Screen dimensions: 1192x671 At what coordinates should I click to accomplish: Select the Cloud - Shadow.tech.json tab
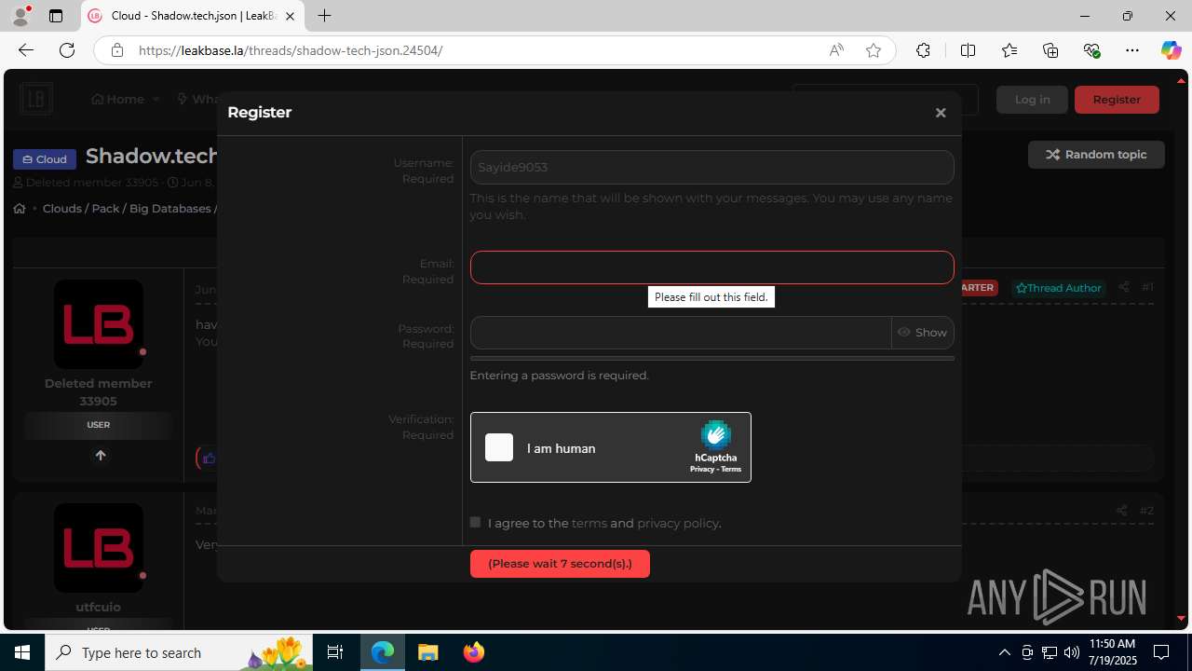pos(192,16)
